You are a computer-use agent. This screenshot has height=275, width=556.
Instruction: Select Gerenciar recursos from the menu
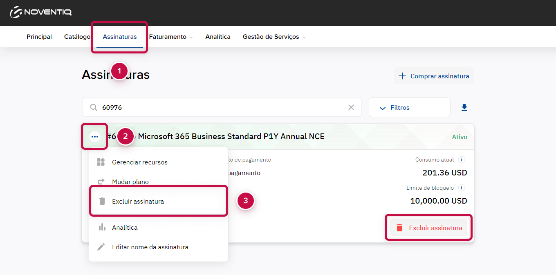(x=139, y=162)
